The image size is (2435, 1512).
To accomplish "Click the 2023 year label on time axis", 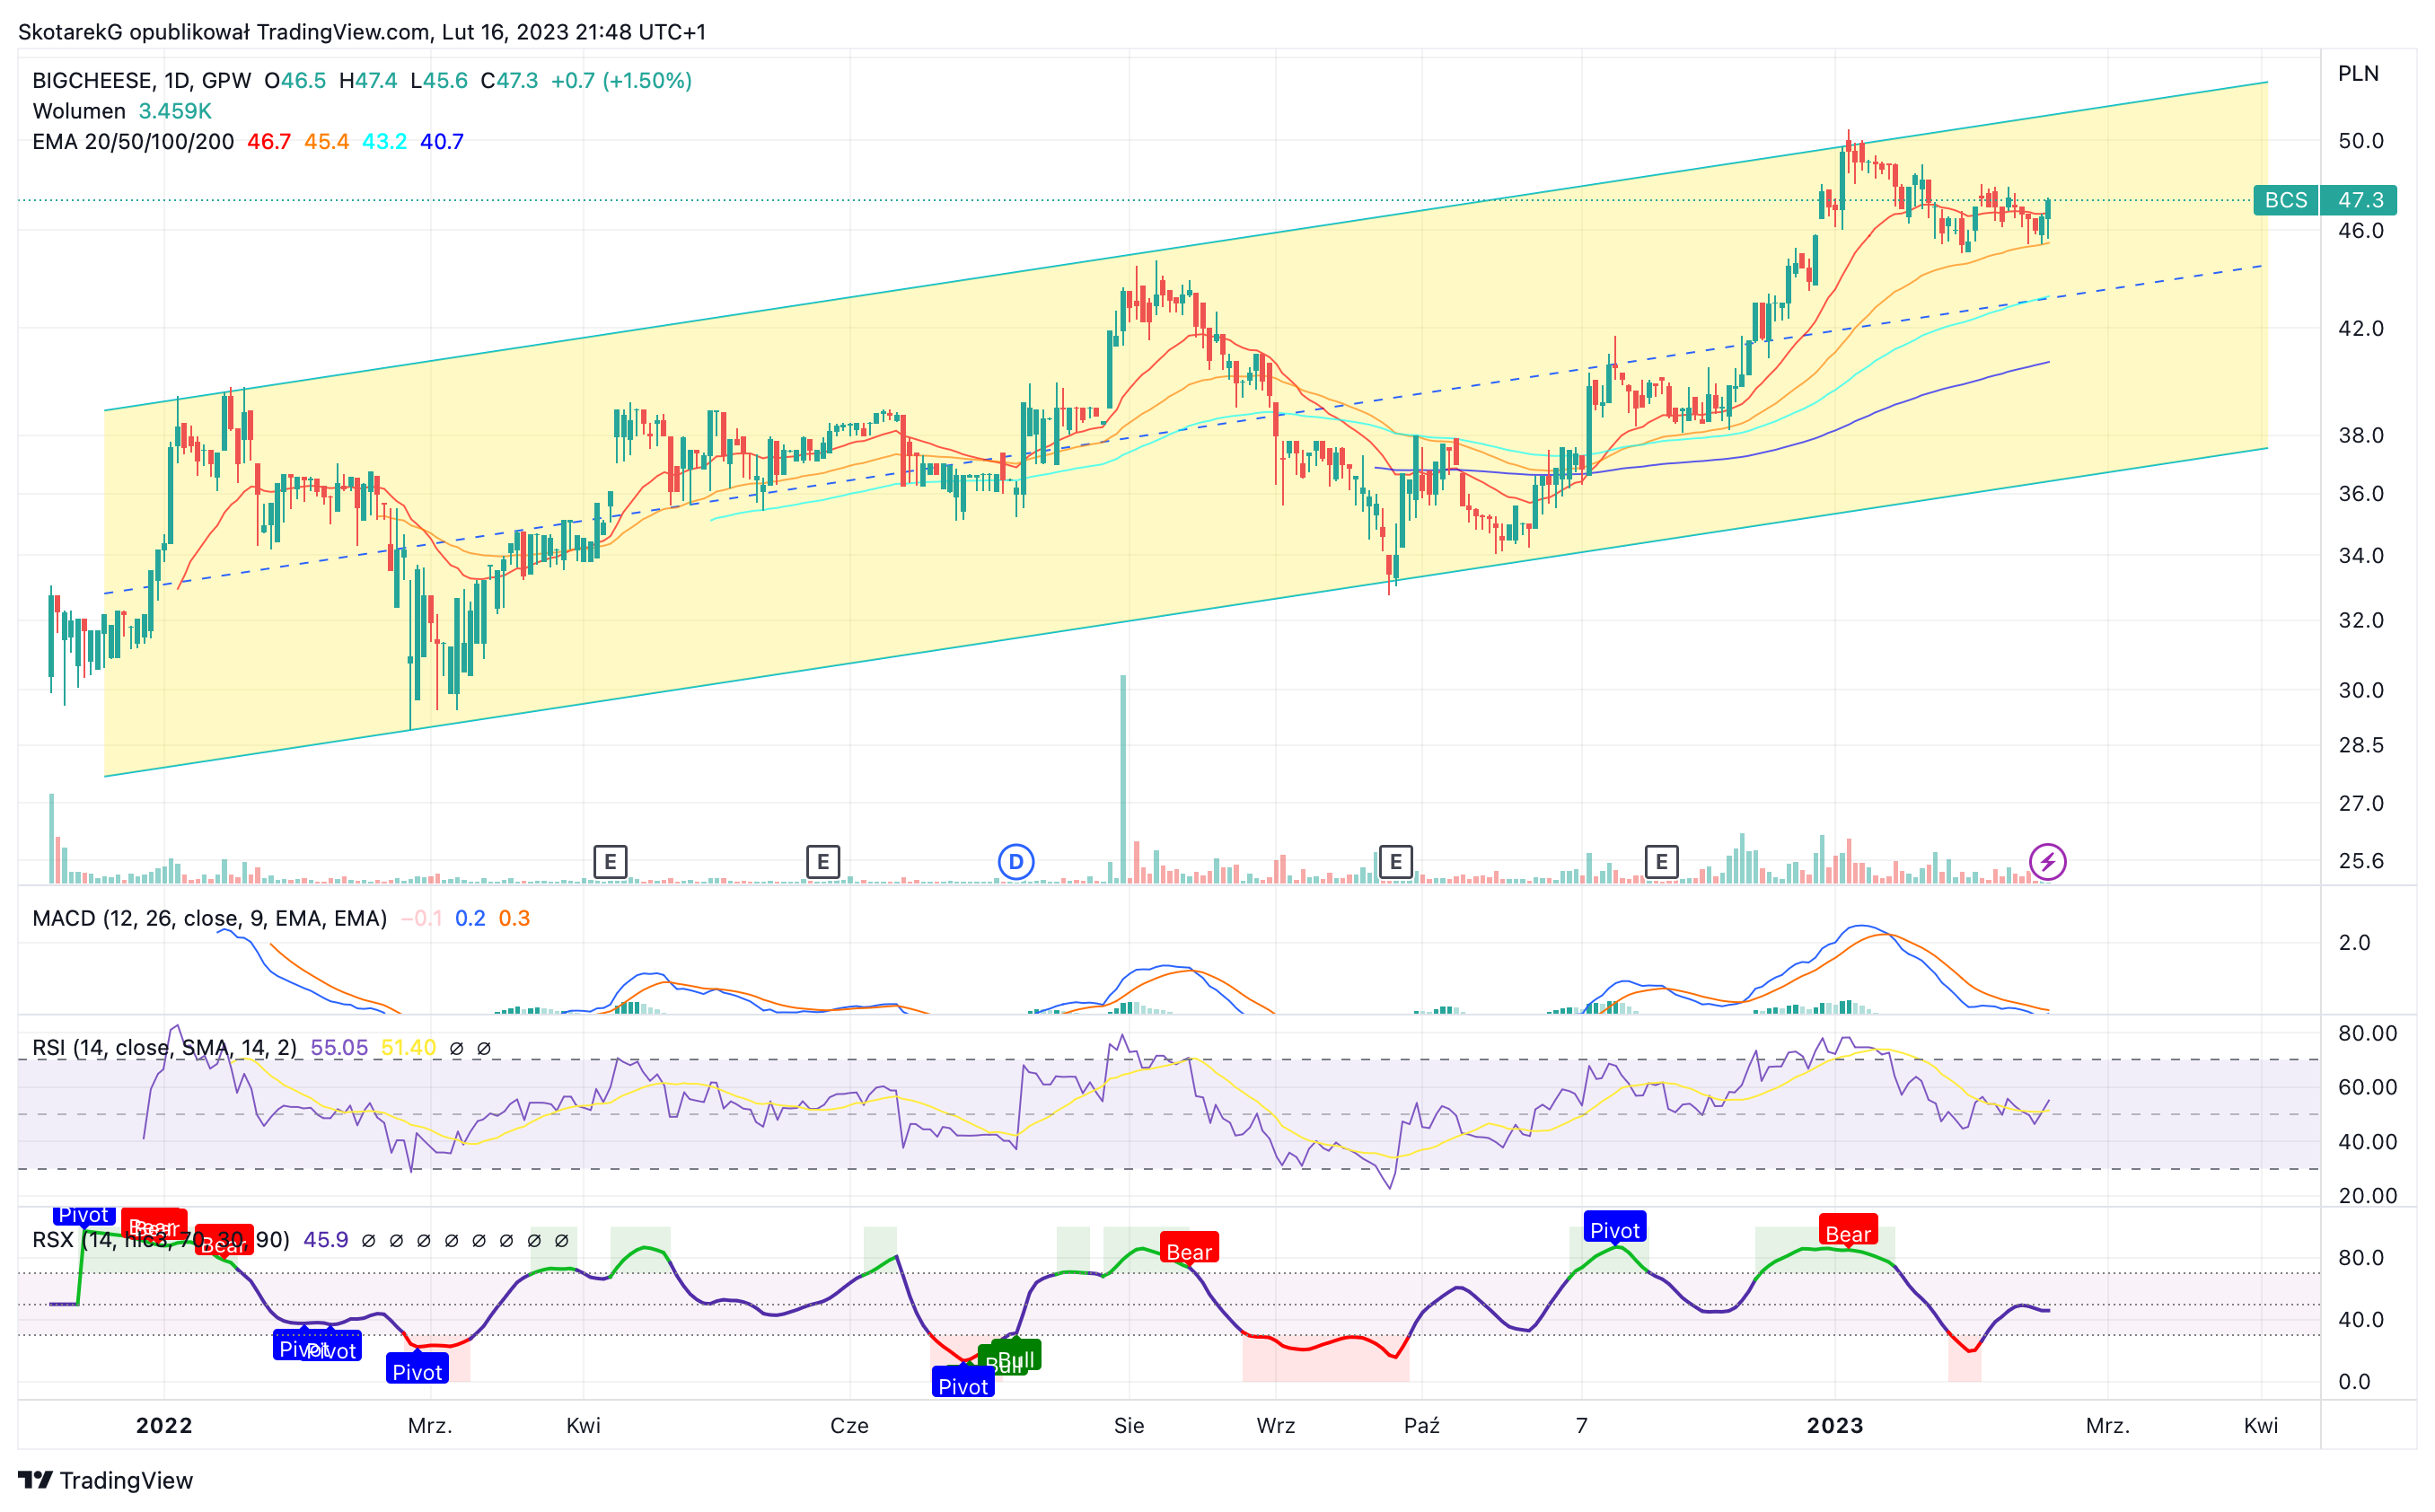I will click(x=1835, y=1425).
